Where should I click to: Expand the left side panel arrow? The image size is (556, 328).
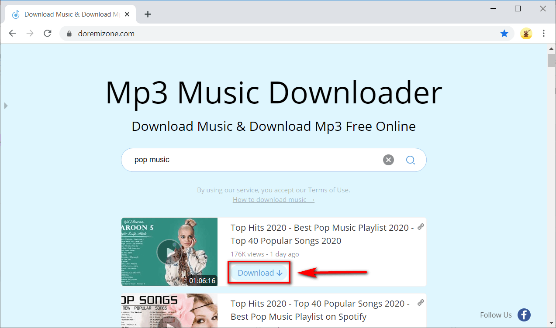pyautogui.click(x=6, y=106)
